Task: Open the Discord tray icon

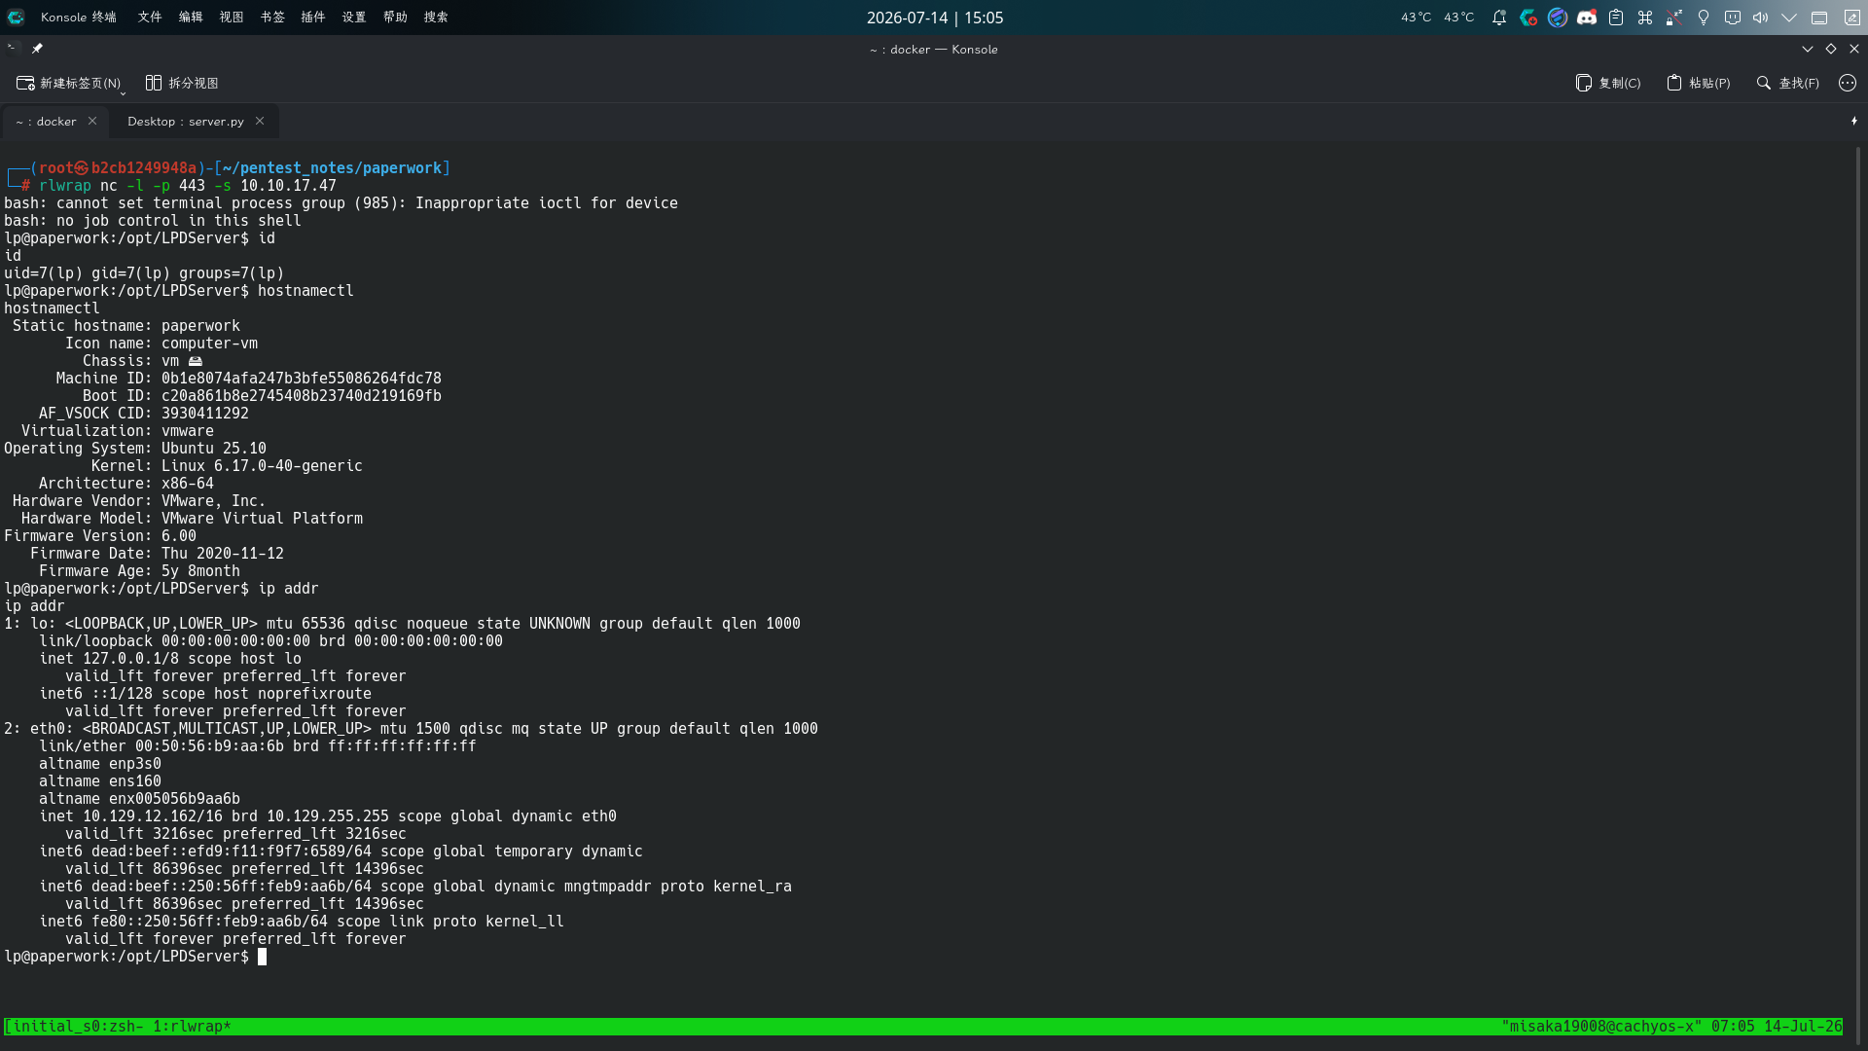Action: click(x=1587, y=18)
